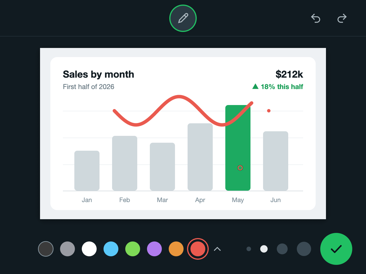Screen dimensions: 366x274
Task: Click the "Feb" axis label
Action: pos(125,200)
